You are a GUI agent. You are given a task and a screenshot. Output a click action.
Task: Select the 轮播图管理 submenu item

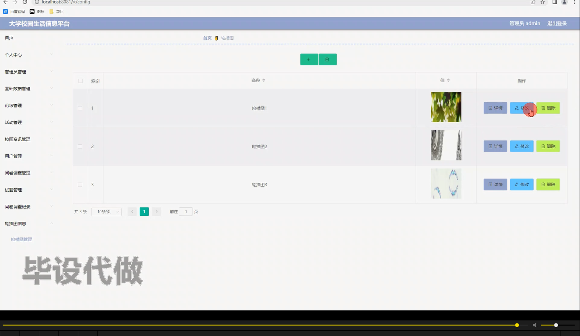pyautogui.click(x=21, y=239)
